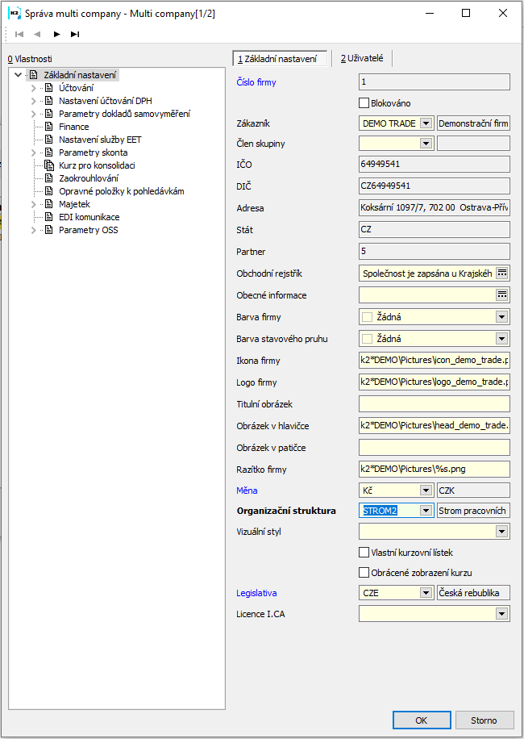This screenshot has height=739, width=524.
Task: Go to the first record navigation arrow
Action: click(19, 34)
